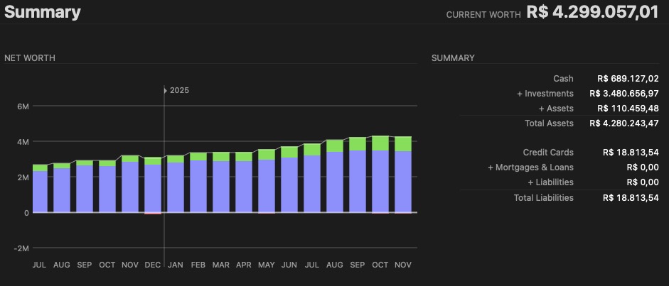
Task: Click the MAY label on the x-axis
Action: [x=267, y=265]
